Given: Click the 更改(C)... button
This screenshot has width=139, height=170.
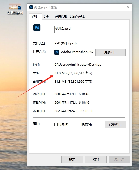Looking at the screenshot, I should click(110, 52).
